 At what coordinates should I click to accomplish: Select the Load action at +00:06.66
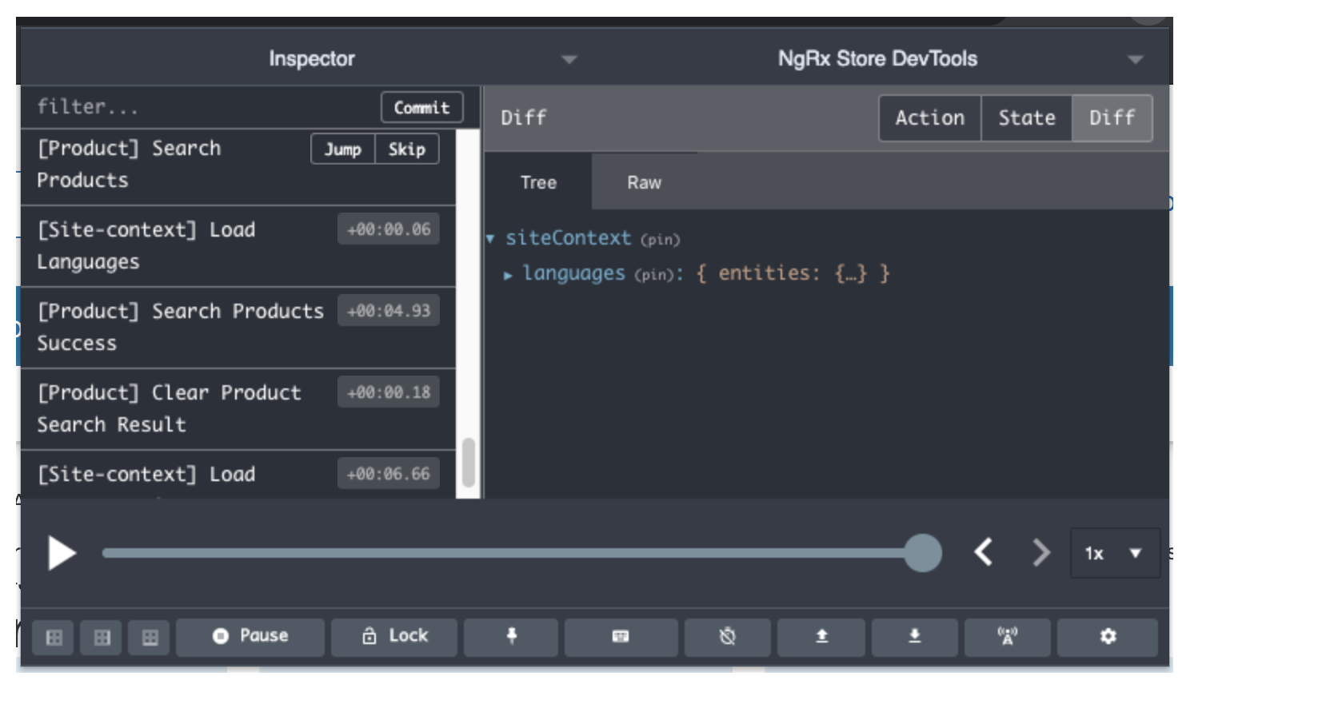pos(238,475)
